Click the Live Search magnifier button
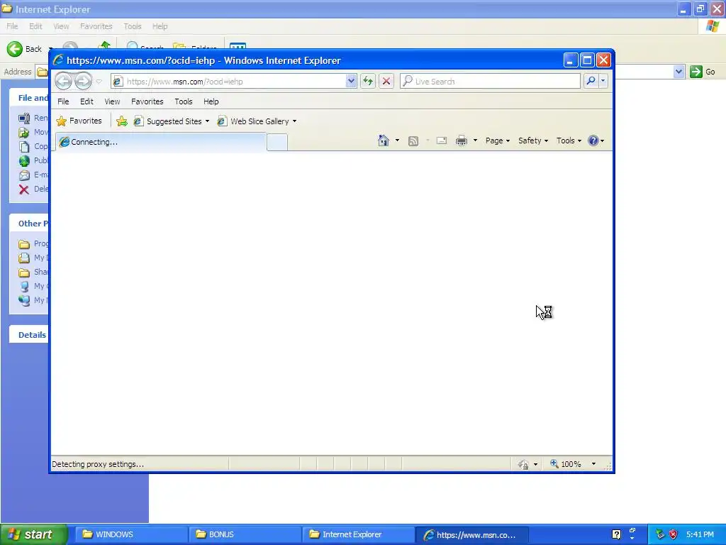Viewport: 726px width, 545px height. coord(591,81)
